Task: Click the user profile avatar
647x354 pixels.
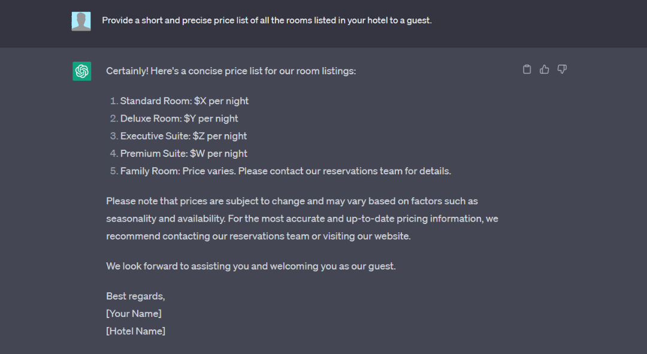Action: [81, 21]
